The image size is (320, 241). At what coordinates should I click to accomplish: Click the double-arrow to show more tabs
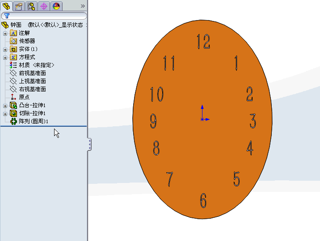82,6
